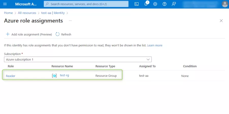The height and width of the screenshot is (114, 229).
Task: Open portal settings gear
Action: pyautogui.click(x=155, y=4)
